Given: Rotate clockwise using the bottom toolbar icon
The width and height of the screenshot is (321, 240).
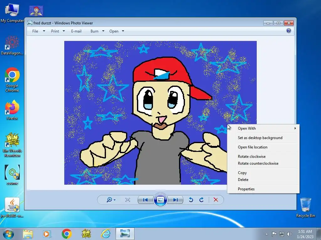Looking at the screenshot, I should pyautogui.click(x=202, y=200).
